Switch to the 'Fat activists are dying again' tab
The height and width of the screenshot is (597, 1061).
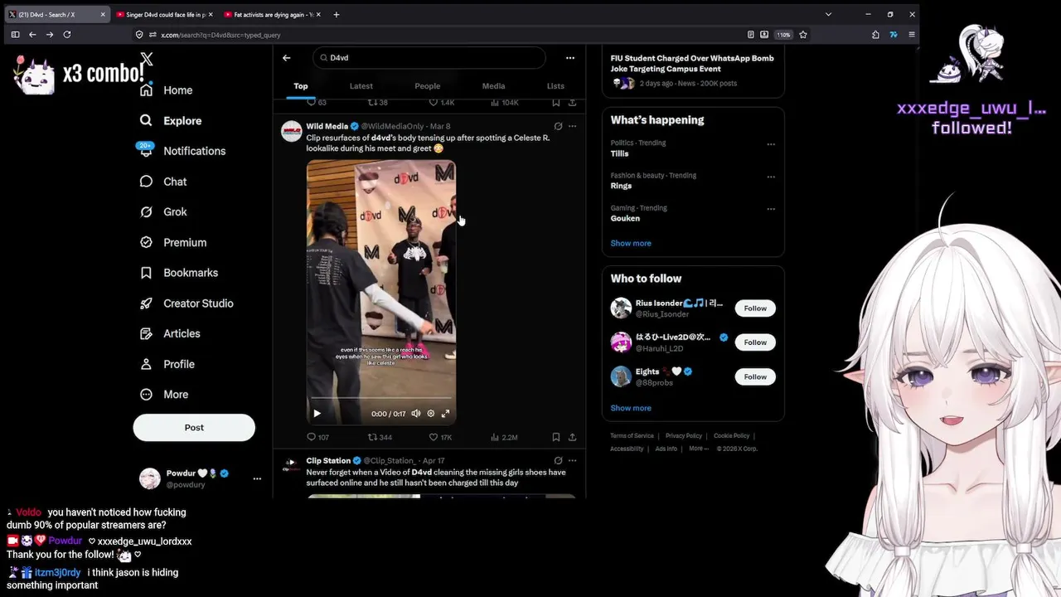(x=273, y=14)
